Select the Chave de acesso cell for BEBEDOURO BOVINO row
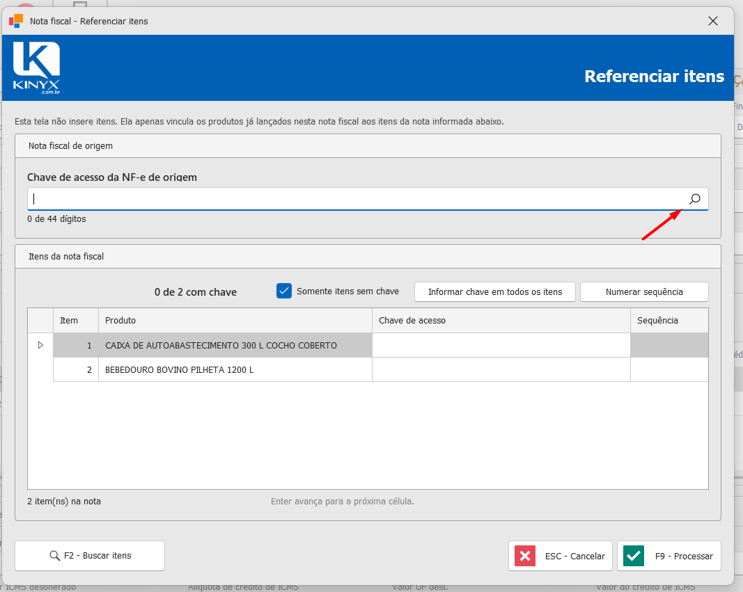The height and width of the screenshot is (592, 743). point(501,369)
